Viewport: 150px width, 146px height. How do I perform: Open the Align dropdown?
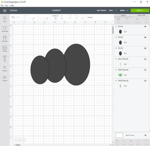pos(70,18)
